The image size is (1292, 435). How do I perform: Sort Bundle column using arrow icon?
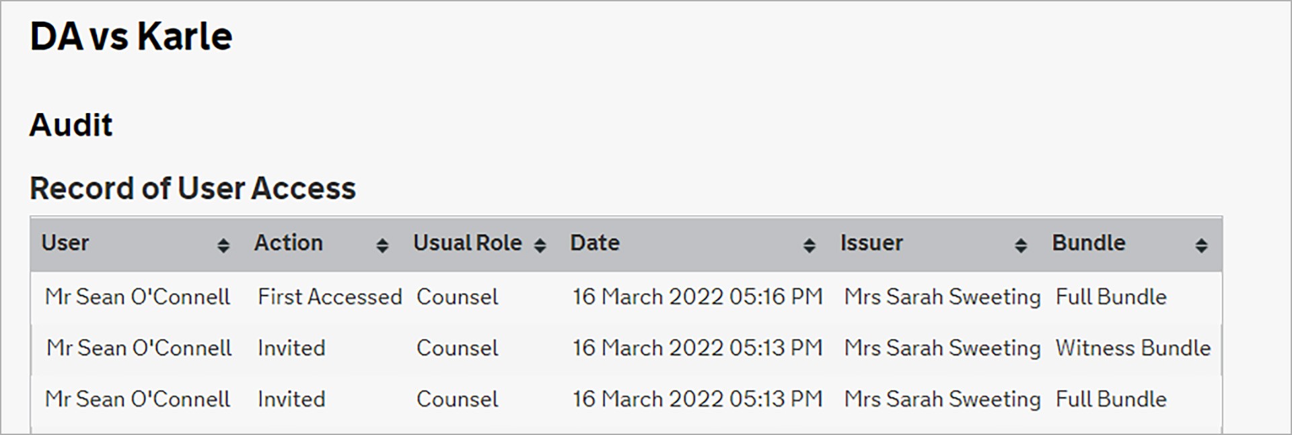[x=1201, y=246]
